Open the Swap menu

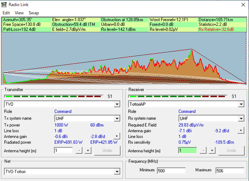(x=34, y=13)
